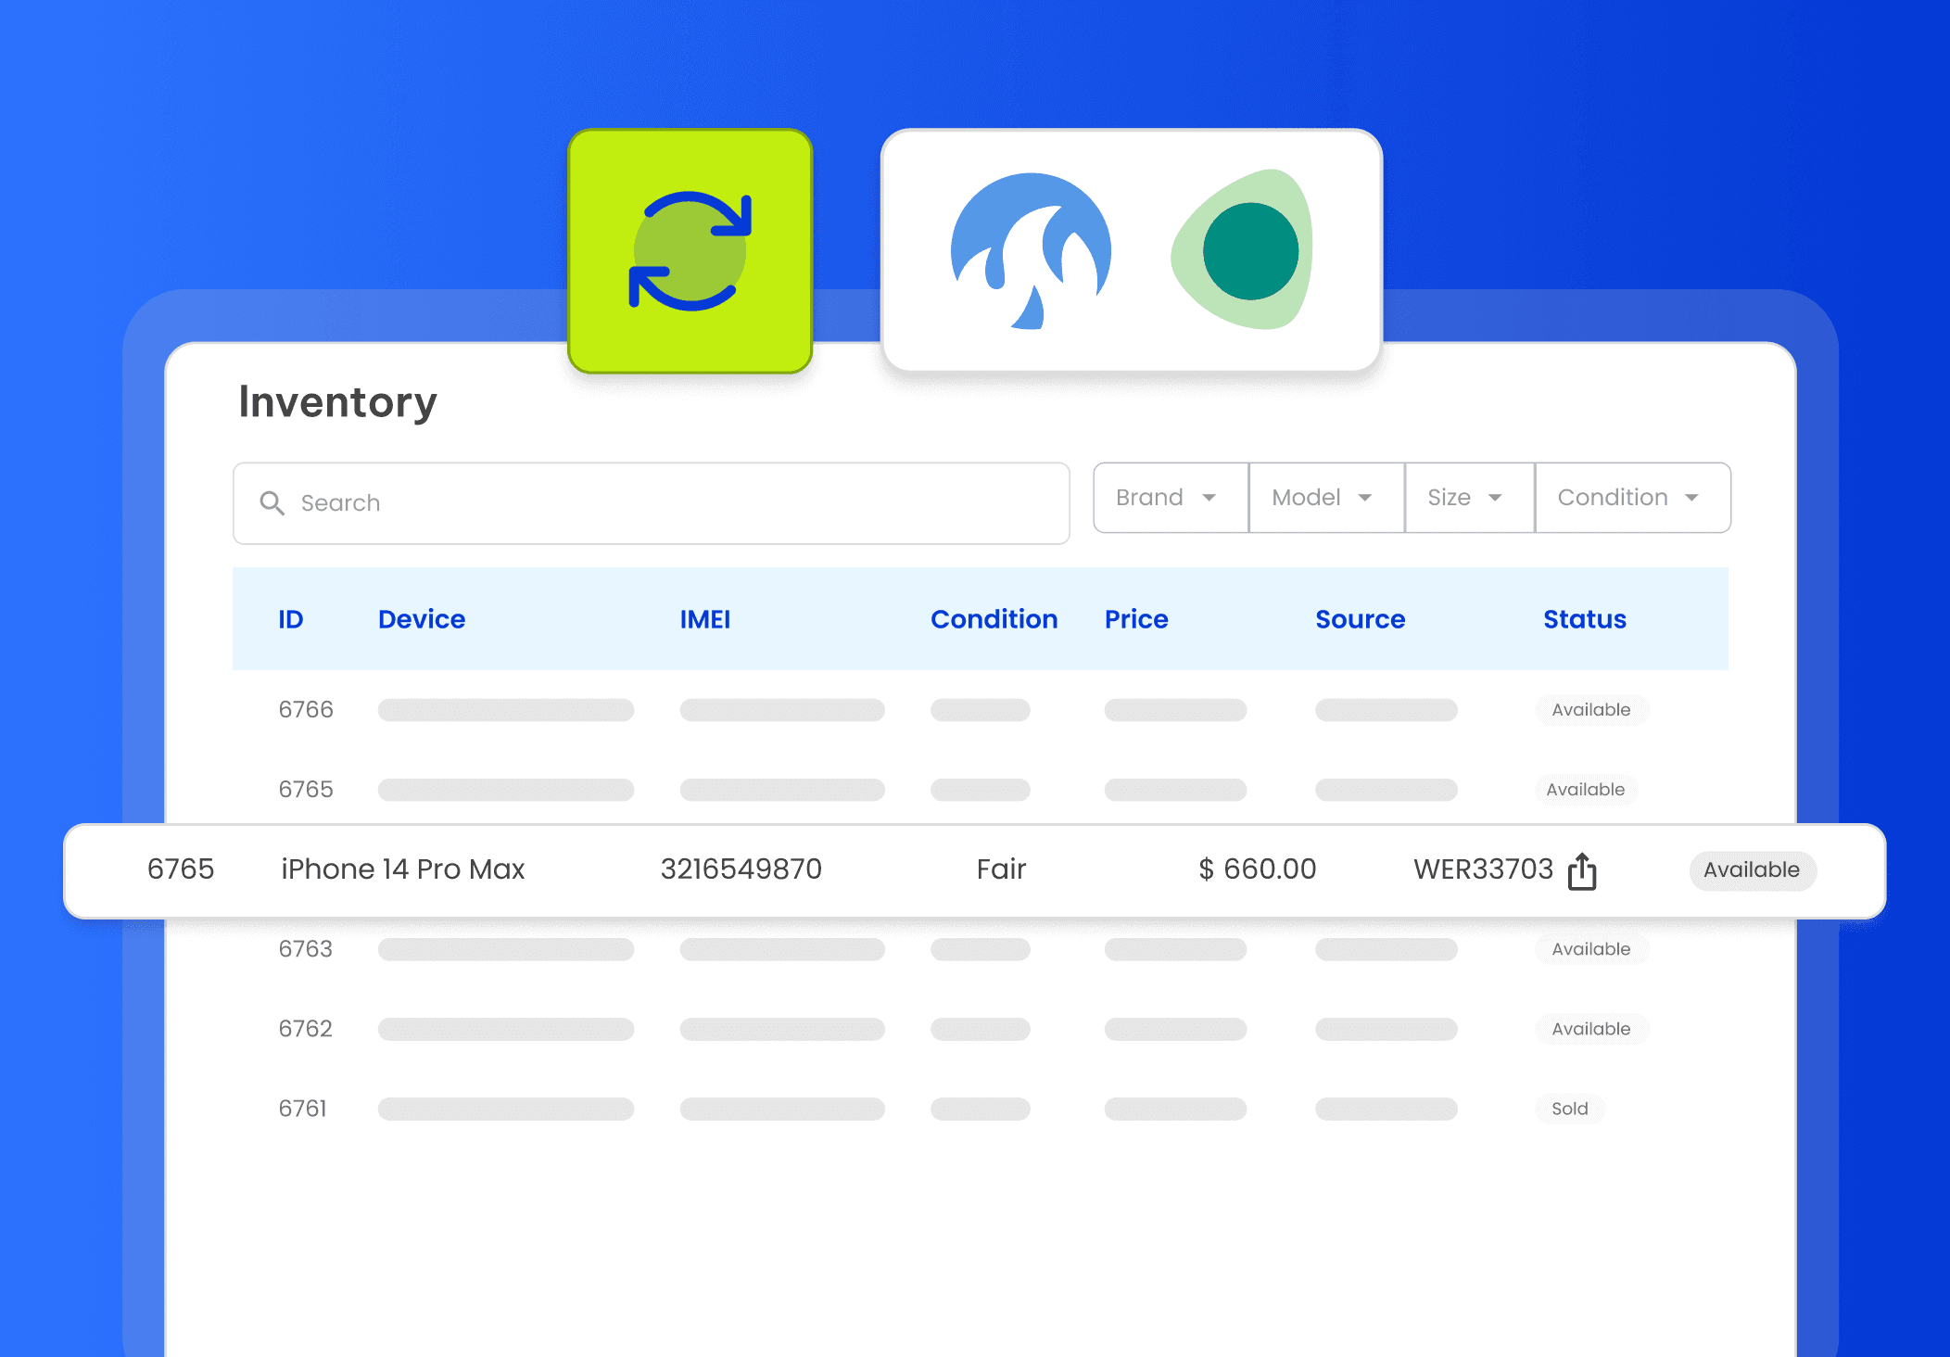Expand the Size filter dropdown

1468,498
